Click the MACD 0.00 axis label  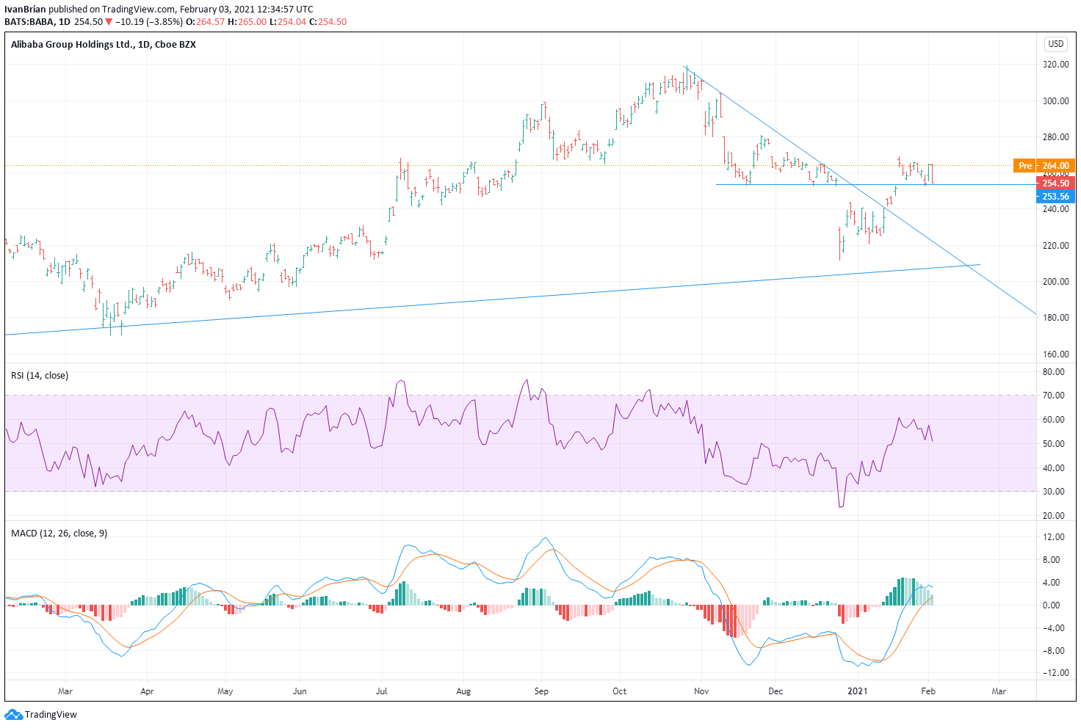pos(1051,605)
